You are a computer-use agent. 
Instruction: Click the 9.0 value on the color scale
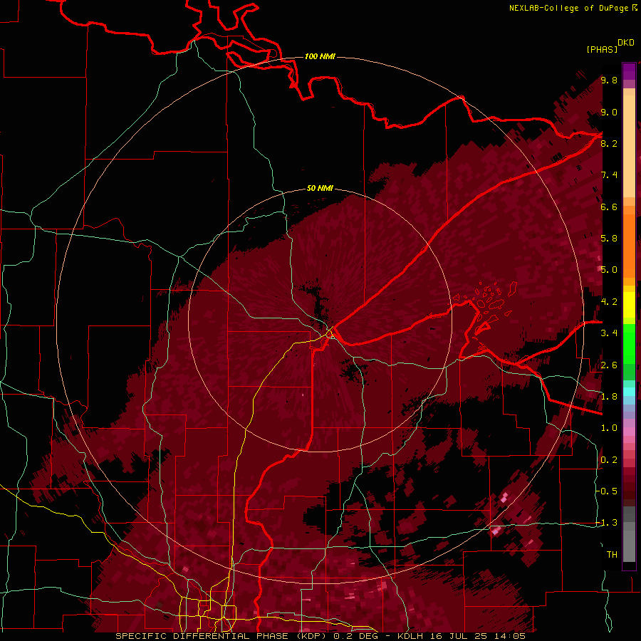pyautogui.click(x=609, y=112)
